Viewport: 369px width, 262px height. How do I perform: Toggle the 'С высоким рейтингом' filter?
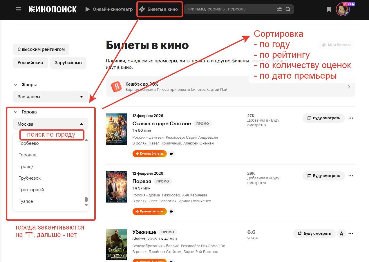pyautogui.click(x=41, y=49)
